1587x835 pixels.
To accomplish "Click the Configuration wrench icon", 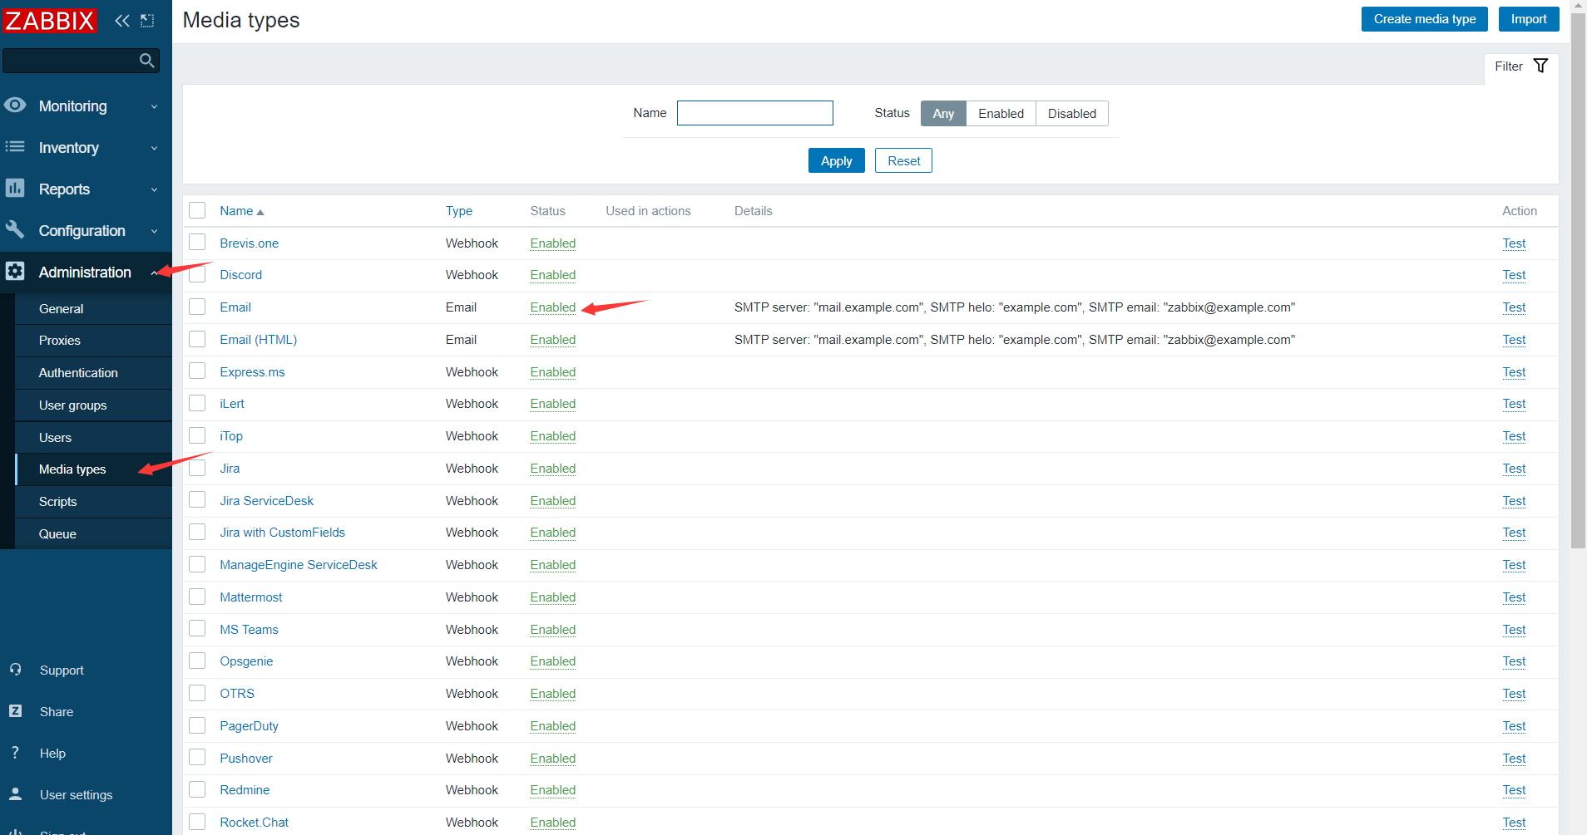I will point(15,230).
